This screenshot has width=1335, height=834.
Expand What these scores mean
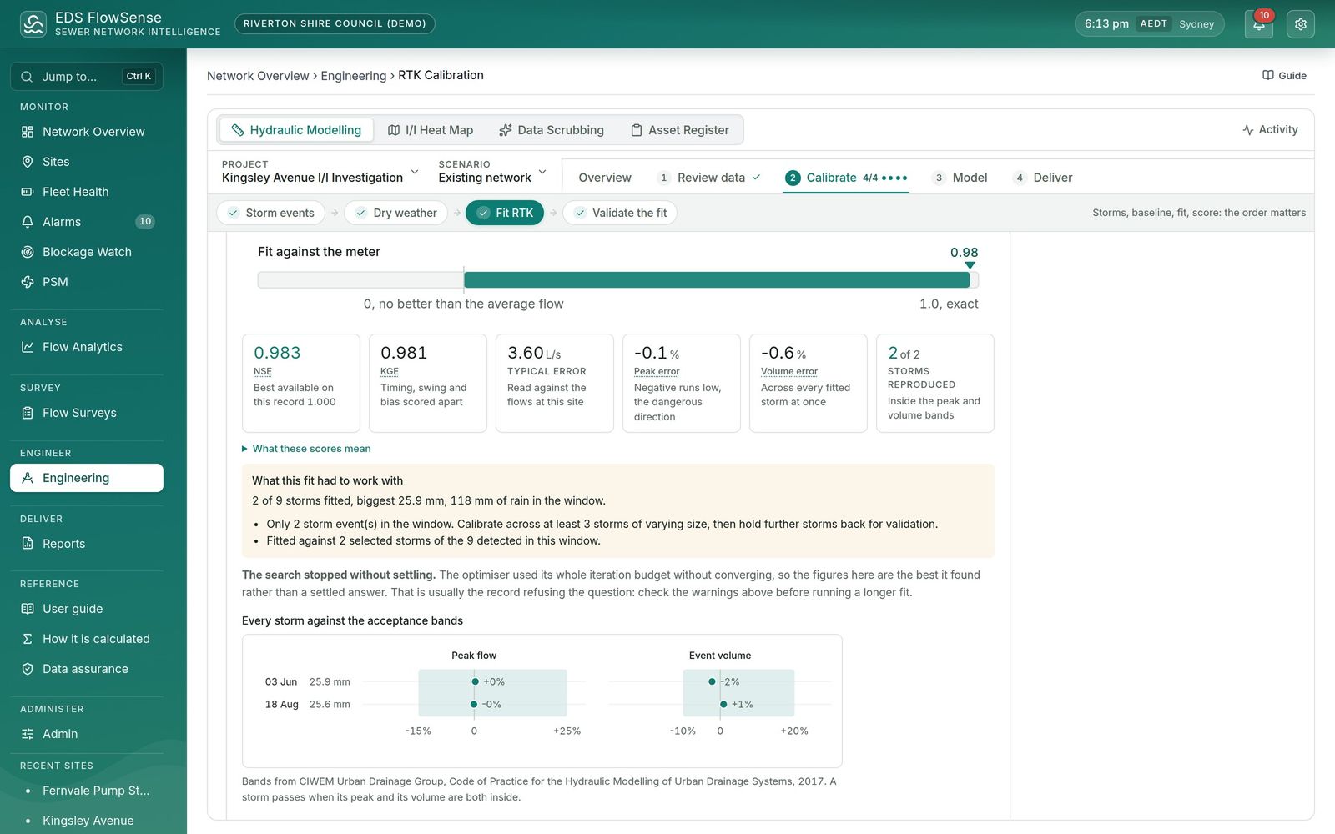tap(306, 449)
